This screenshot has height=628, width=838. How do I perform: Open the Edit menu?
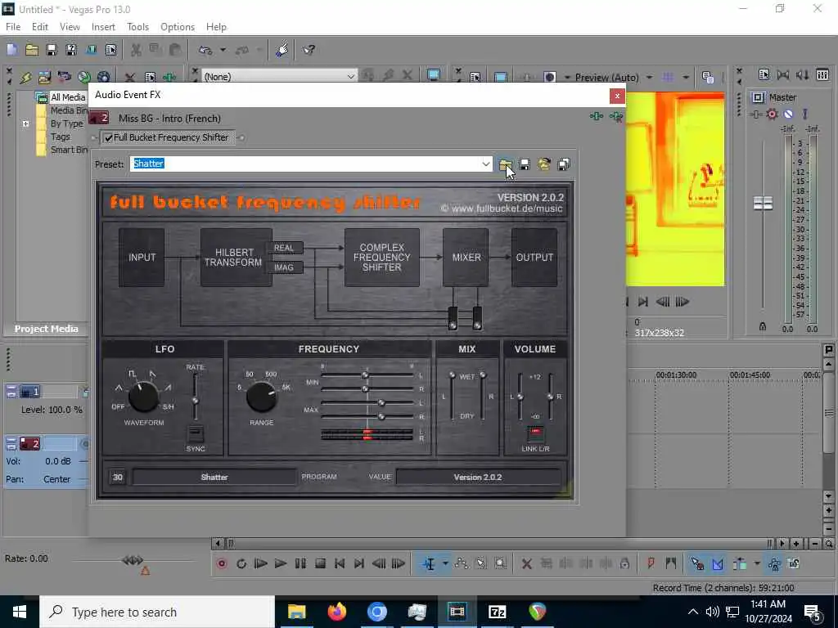tap(39, 27)
